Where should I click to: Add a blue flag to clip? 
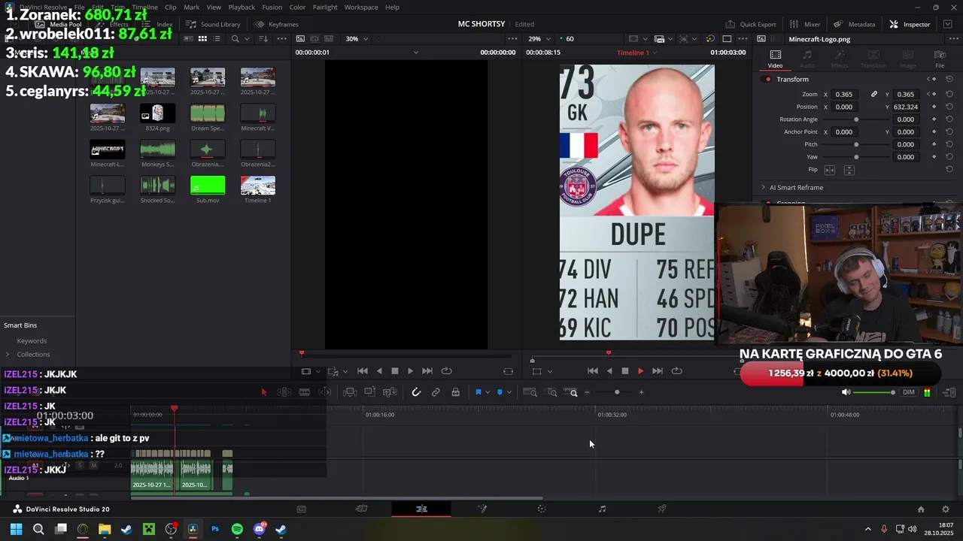tap(478, 392)
